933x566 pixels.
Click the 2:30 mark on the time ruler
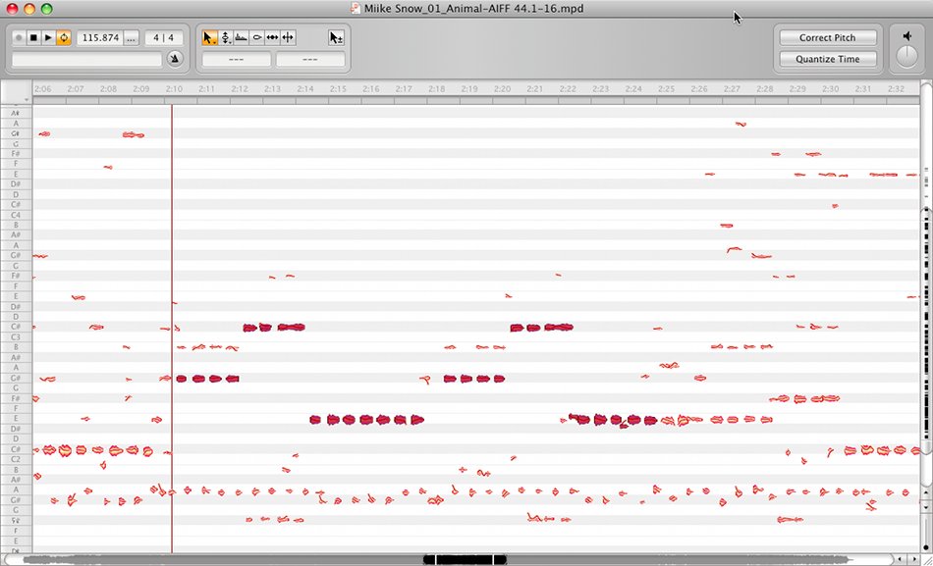click(x=831, y=89)
